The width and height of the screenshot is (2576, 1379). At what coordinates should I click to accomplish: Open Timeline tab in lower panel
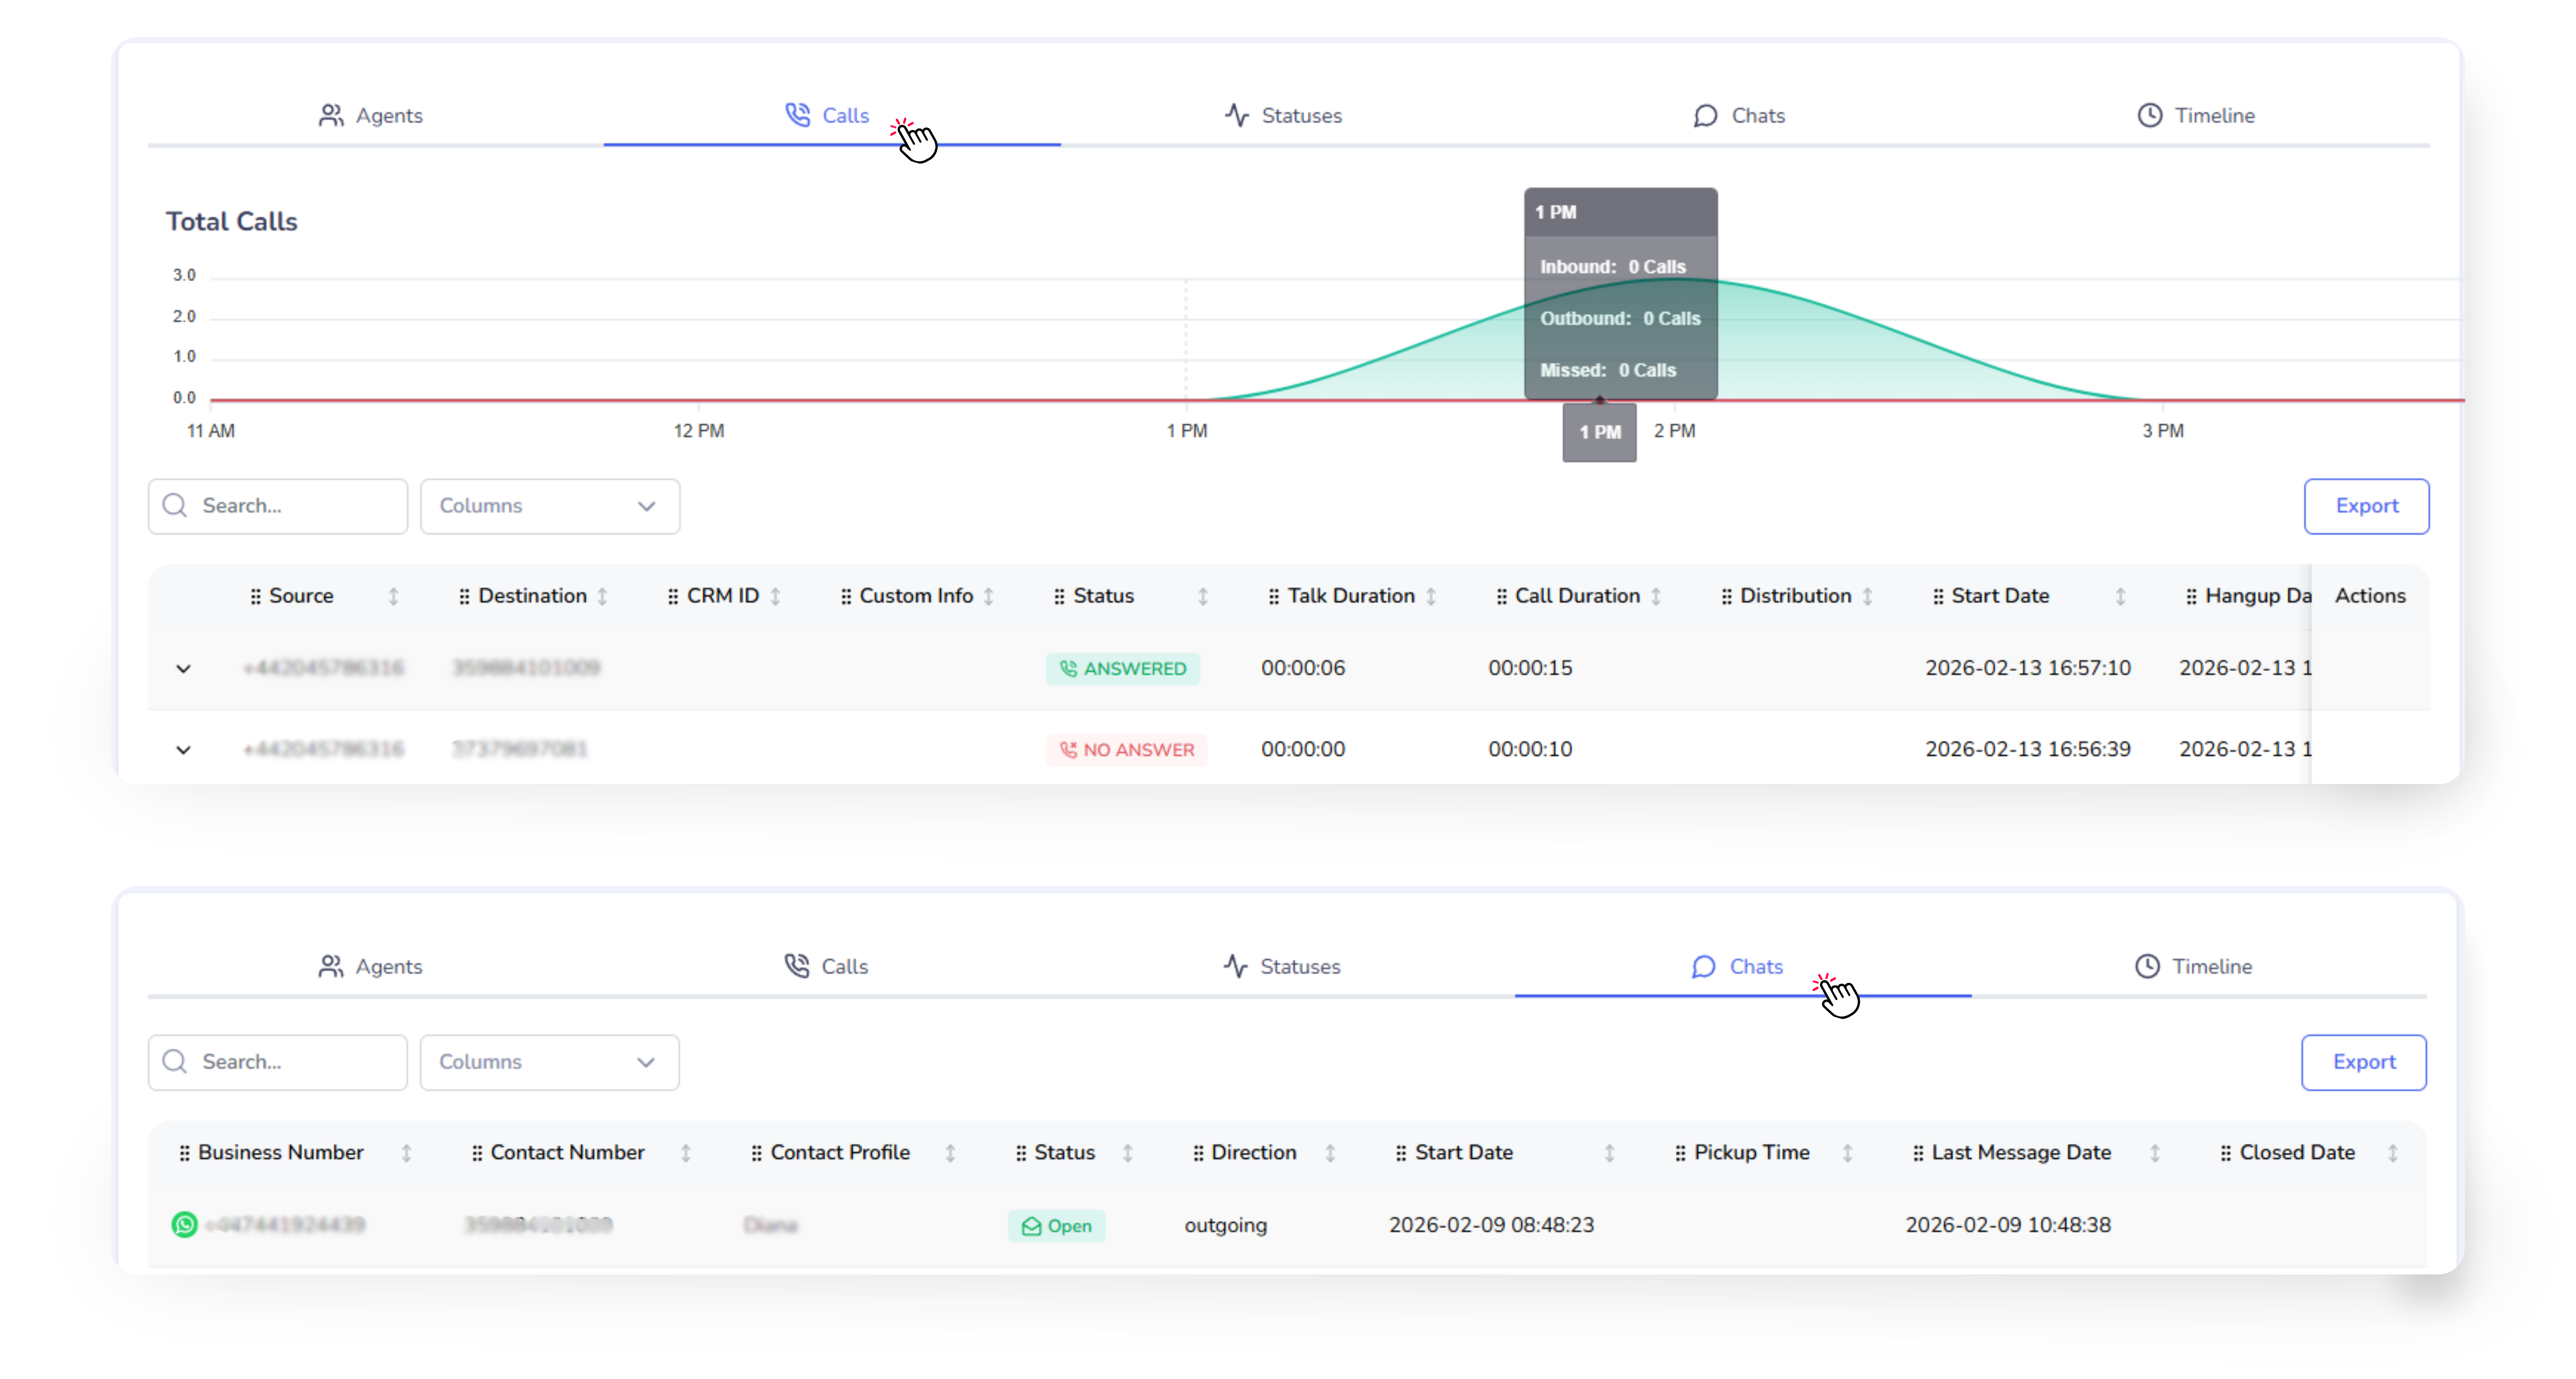[2193, 966]
